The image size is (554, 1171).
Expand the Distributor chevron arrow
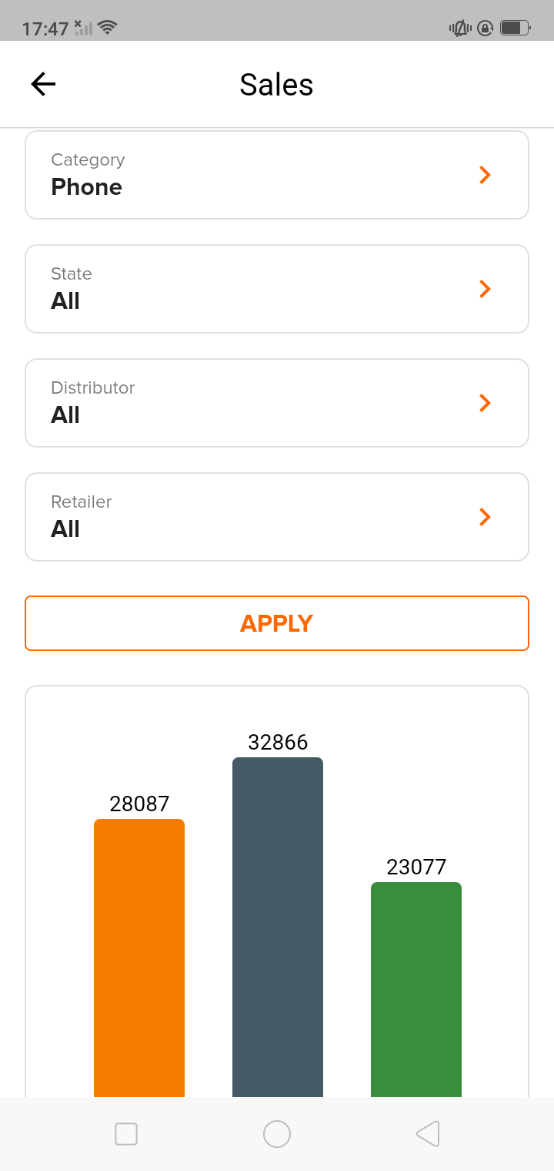click(x=485, y=403)
